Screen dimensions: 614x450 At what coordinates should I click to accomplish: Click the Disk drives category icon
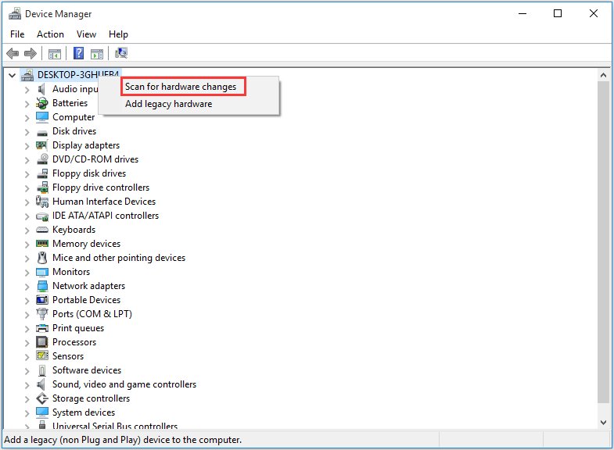[42, 132]
